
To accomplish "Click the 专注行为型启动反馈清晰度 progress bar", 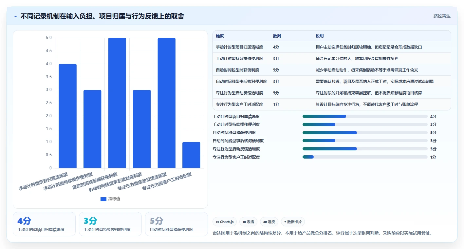I will [365, 149].
